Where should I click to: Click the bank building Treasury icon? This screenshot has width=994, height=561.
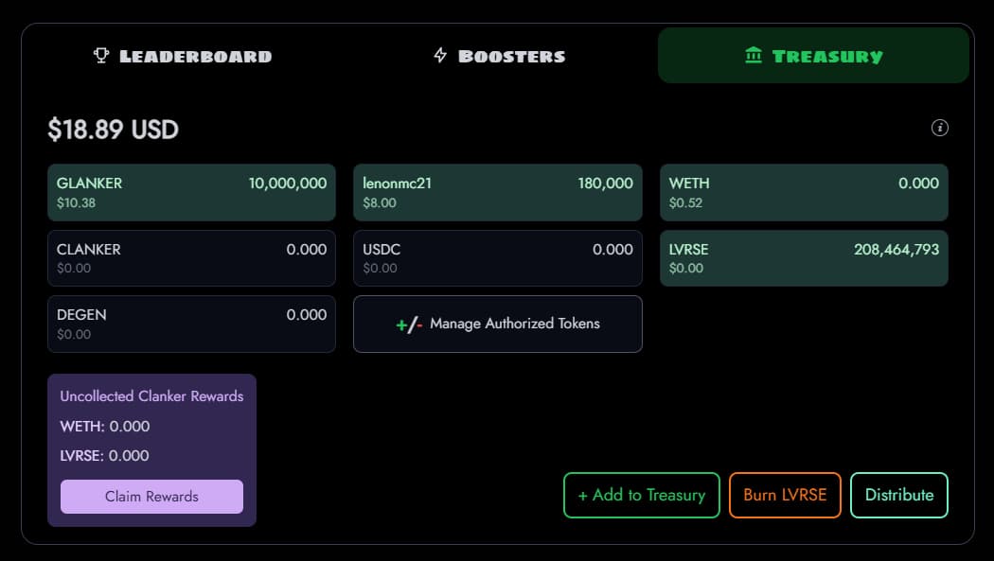pyautogui.click(x=754, y=56)
